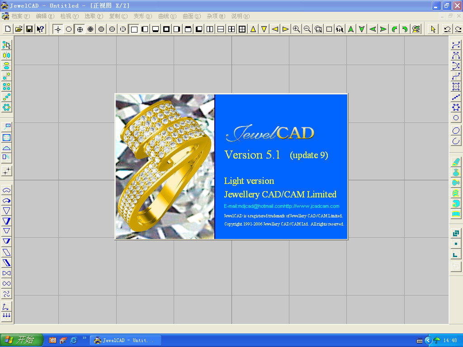Zoom out with the minus magnifier
The width and height of the screenshot is (463, 347).
coord(307,29)
